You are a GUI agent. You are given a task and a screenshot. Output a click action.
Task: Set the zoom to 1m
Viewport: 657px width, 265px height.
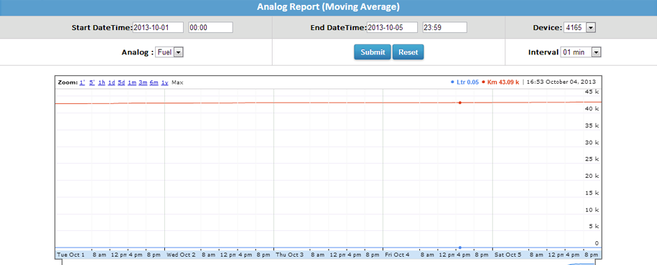132,82
